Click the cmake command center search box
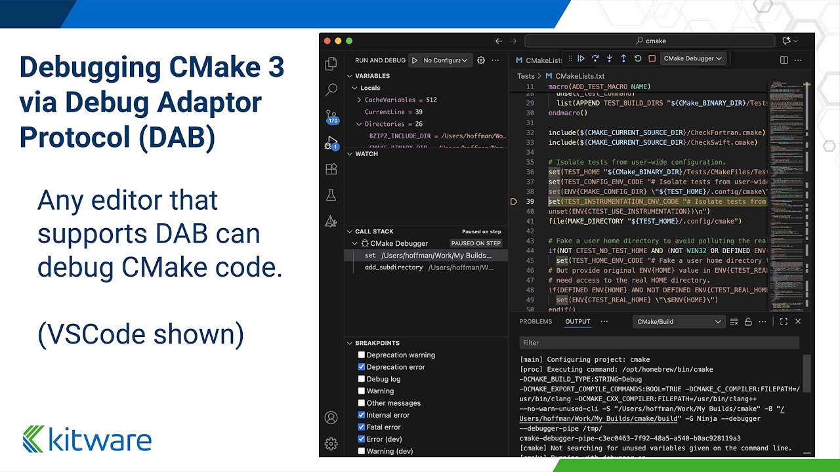840x472 pixels. [x=651, y=41]
